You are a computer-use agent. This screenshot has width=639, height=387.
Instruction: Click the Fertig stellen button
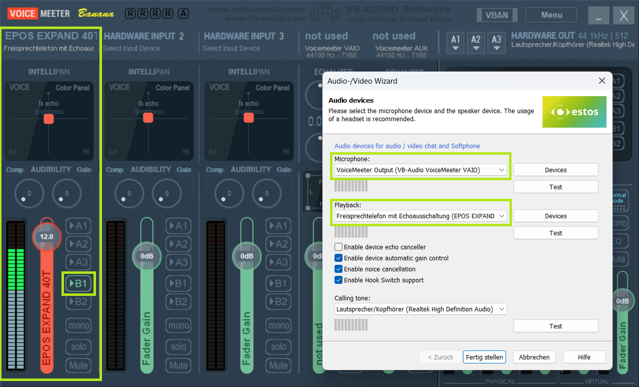484,357
